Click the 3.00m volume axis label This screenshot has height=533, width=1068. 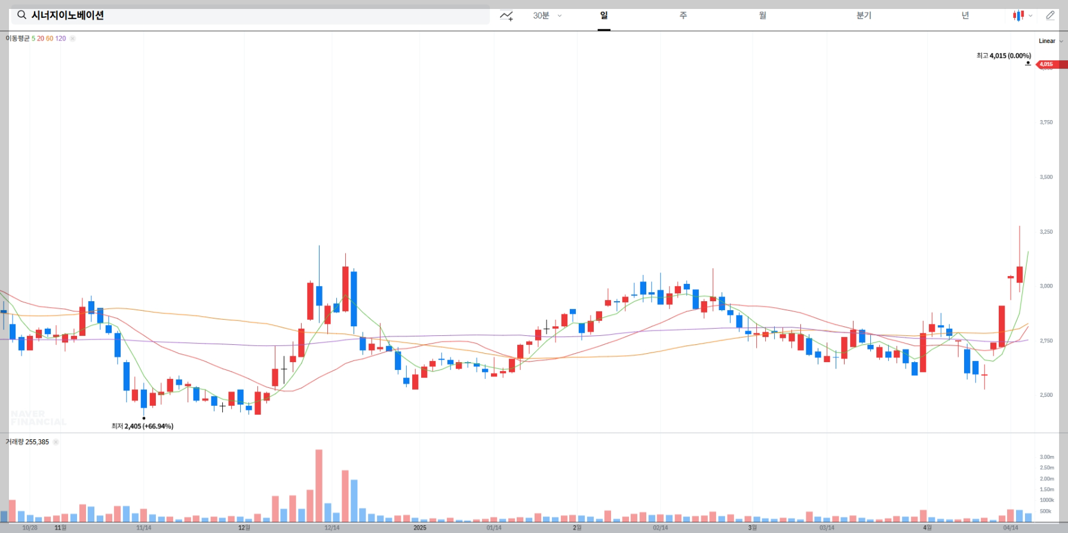tap(1047, 457)
